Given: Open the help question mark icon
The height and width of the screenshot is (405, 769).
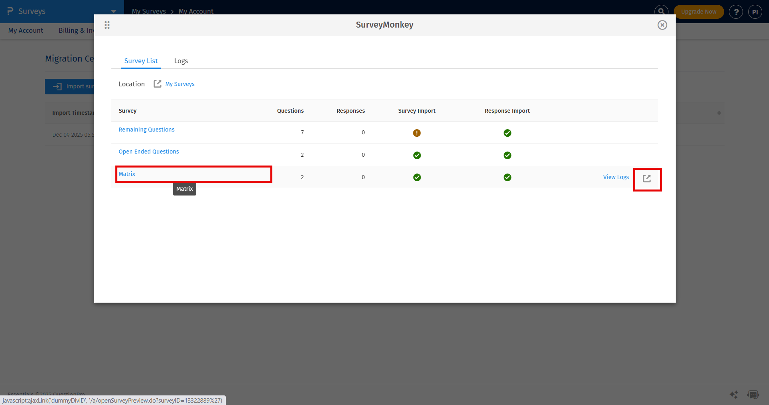Looking at the screenshot, I should (x=736, y=12).
